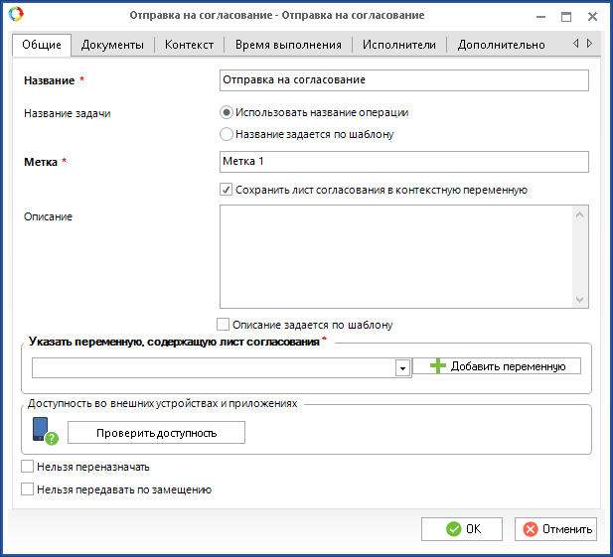Check the 'Нельзя переназначать' option

tap(28, 466)
